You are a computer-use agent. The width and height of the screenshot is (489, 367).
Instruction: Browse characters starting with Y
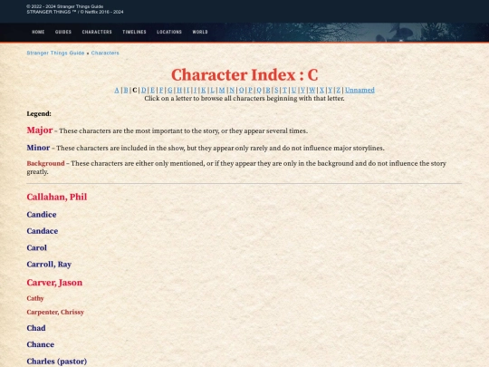point(331,91)
